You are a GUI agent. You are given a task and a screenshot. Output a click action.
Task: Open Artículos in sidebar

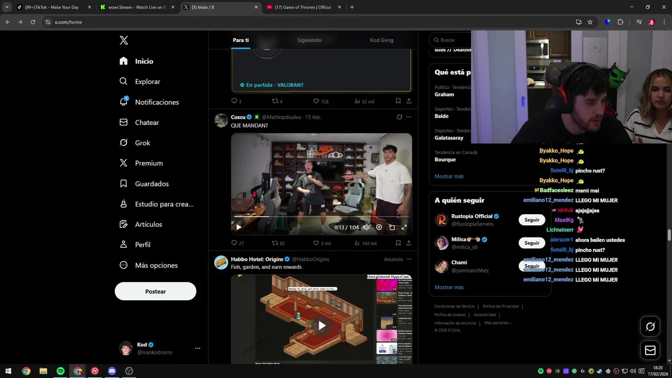pos(141,224)
